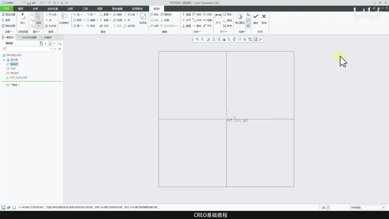Click the 基线 baseline dimension button
The height and width of the screenshot is (219, 389).
pos(227,20)
